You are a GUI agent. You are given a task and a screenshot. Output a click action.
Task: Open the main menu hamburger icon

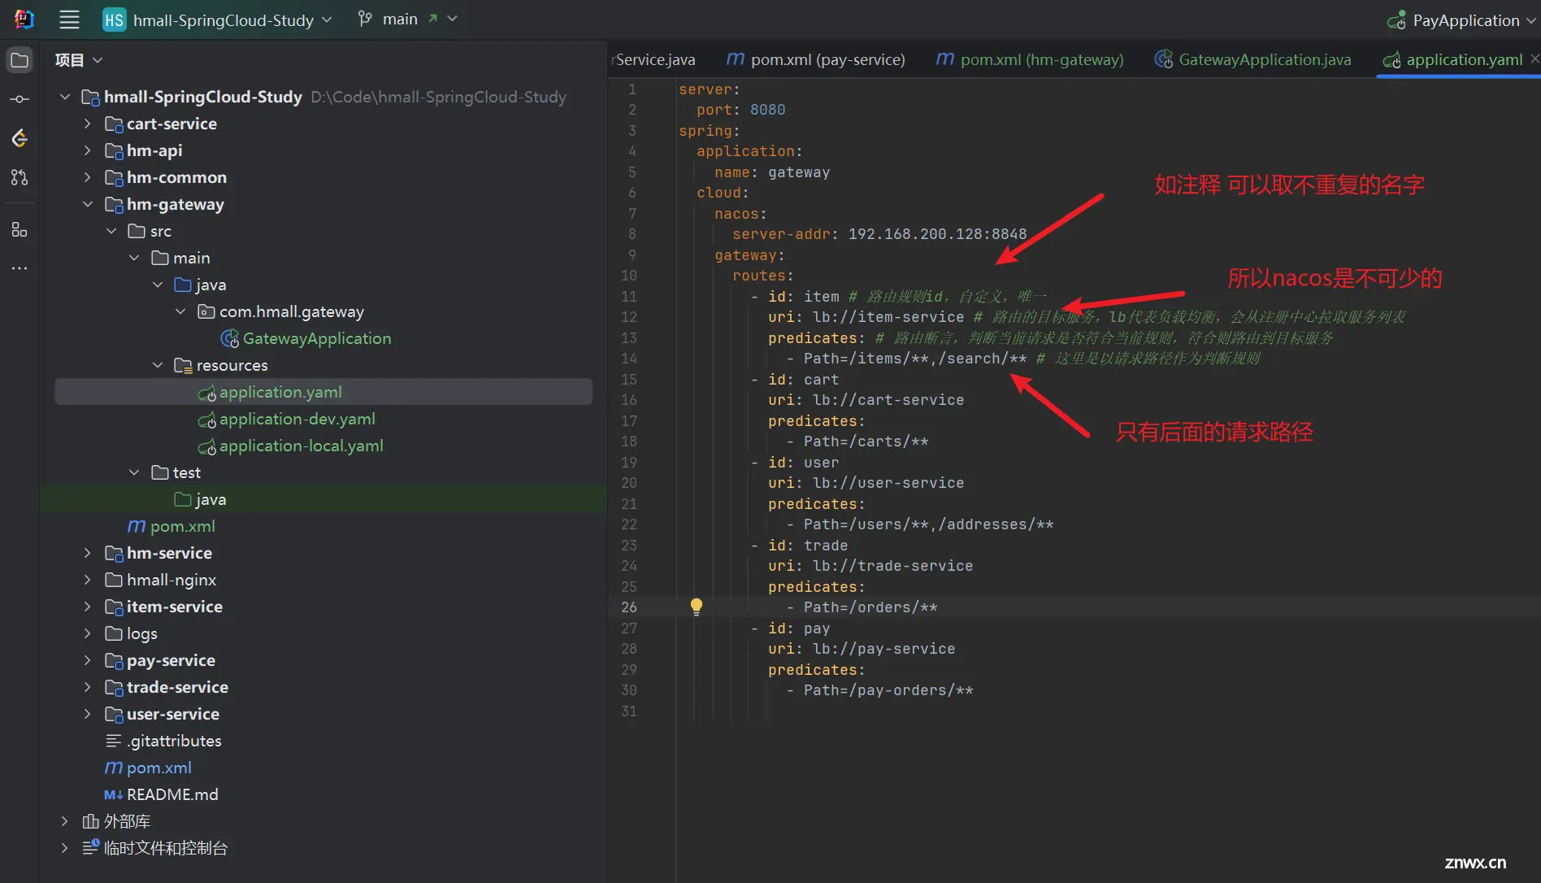[70, 20]
